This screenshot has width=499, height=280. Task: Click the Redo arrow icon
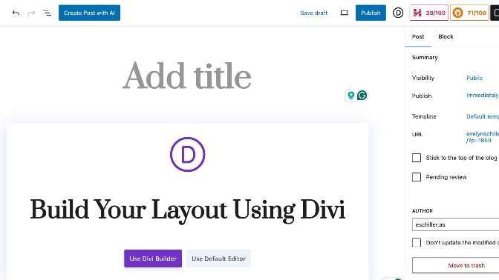pyautogui.click(x=31, y=13)
